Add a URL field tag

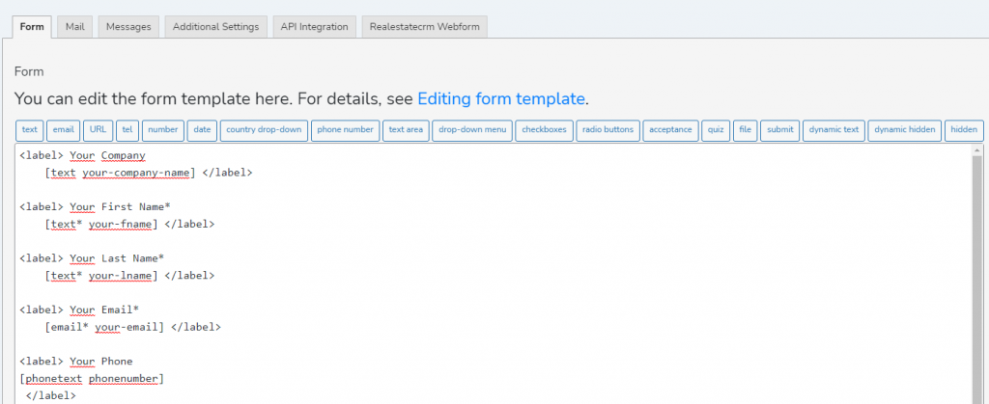98,130
